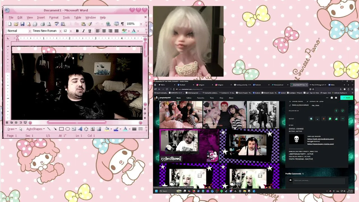Open the Format menu in Word
The image size is (359, 202).
54,17
